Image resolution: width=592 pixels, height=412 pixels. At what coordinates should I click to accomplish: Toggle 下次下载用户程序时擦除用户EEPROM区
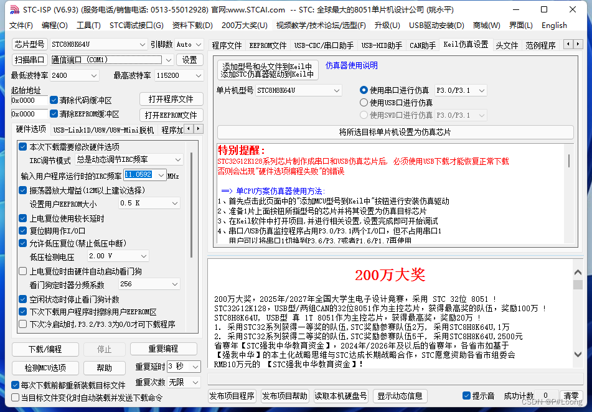pos(22,312)
